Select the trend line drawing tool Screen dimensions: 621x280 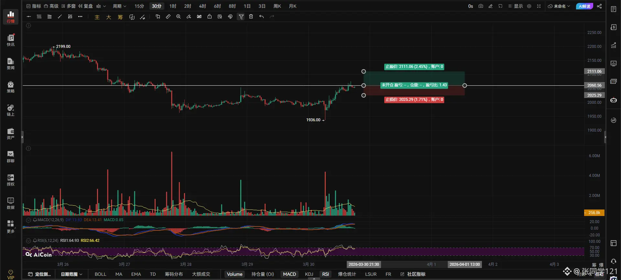point(60,16)
